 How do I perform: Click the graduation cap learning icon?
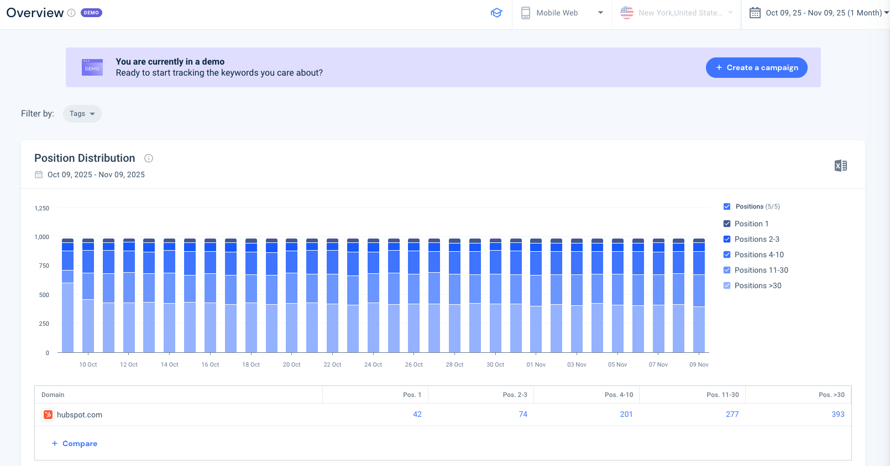496,13
